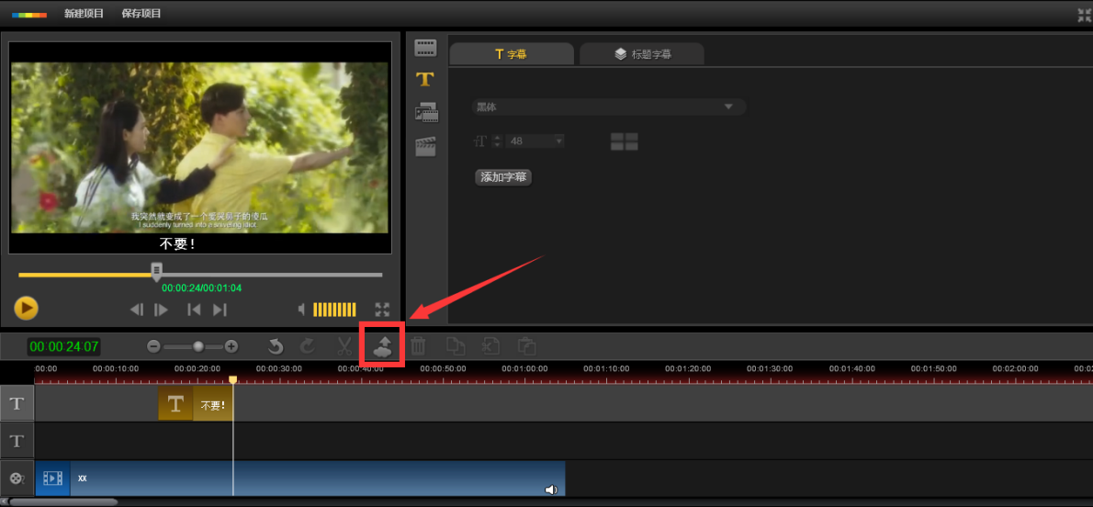Open the picture-in-picture media icon in the sidebar
Viewport: 1093px width, 507px height.
pyautogui.click(x=426, y=112)
